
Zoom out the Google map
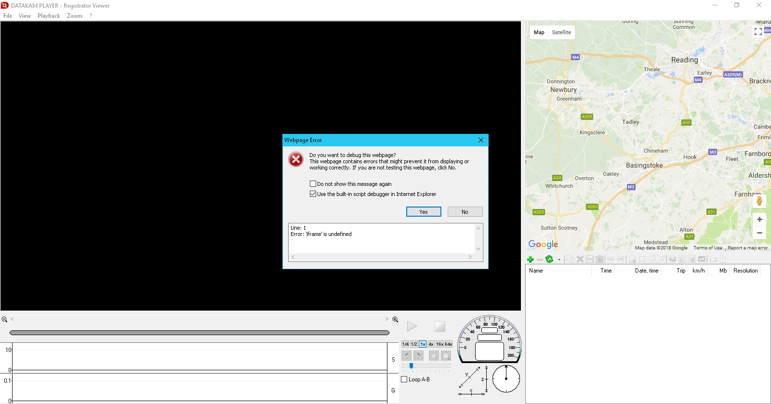coord(759,233)
